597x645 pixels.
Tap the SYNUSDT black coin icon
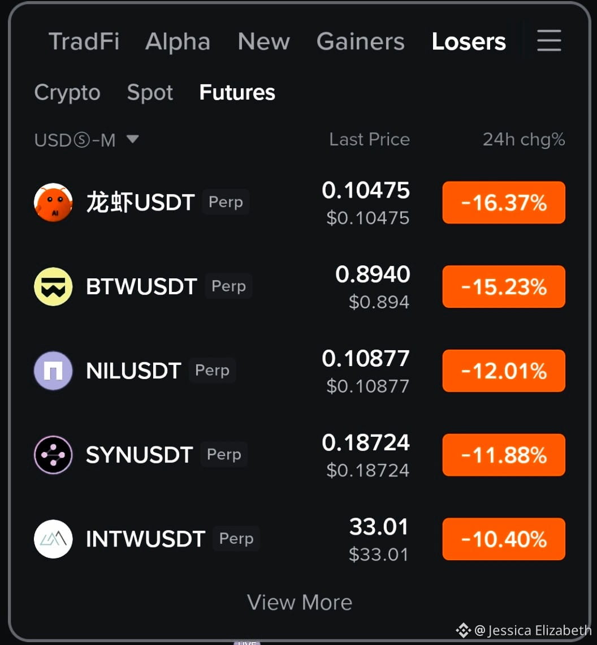[53, 454]
